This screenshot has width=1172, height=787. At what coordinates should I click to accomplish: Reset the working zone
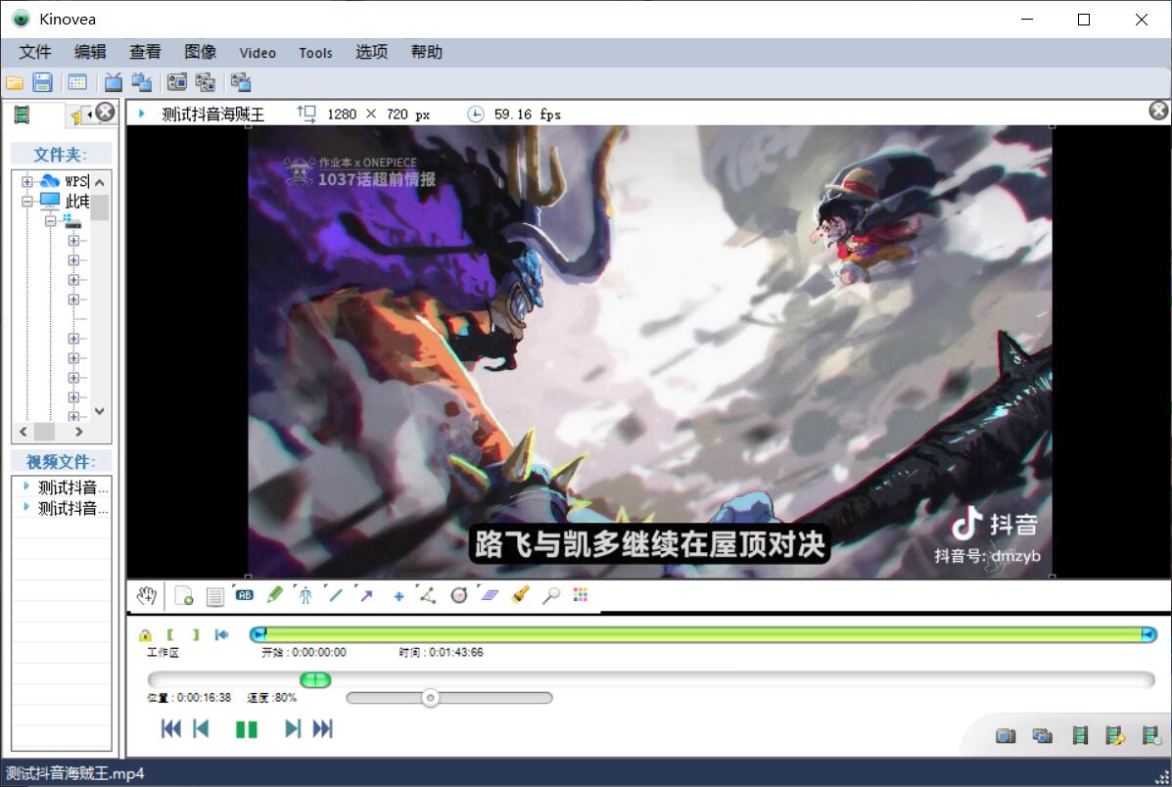(x=221, y=634)
